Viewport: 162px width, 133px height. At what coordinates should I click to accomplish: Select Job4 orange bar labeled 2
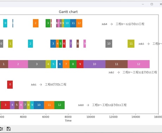(36, 23)
